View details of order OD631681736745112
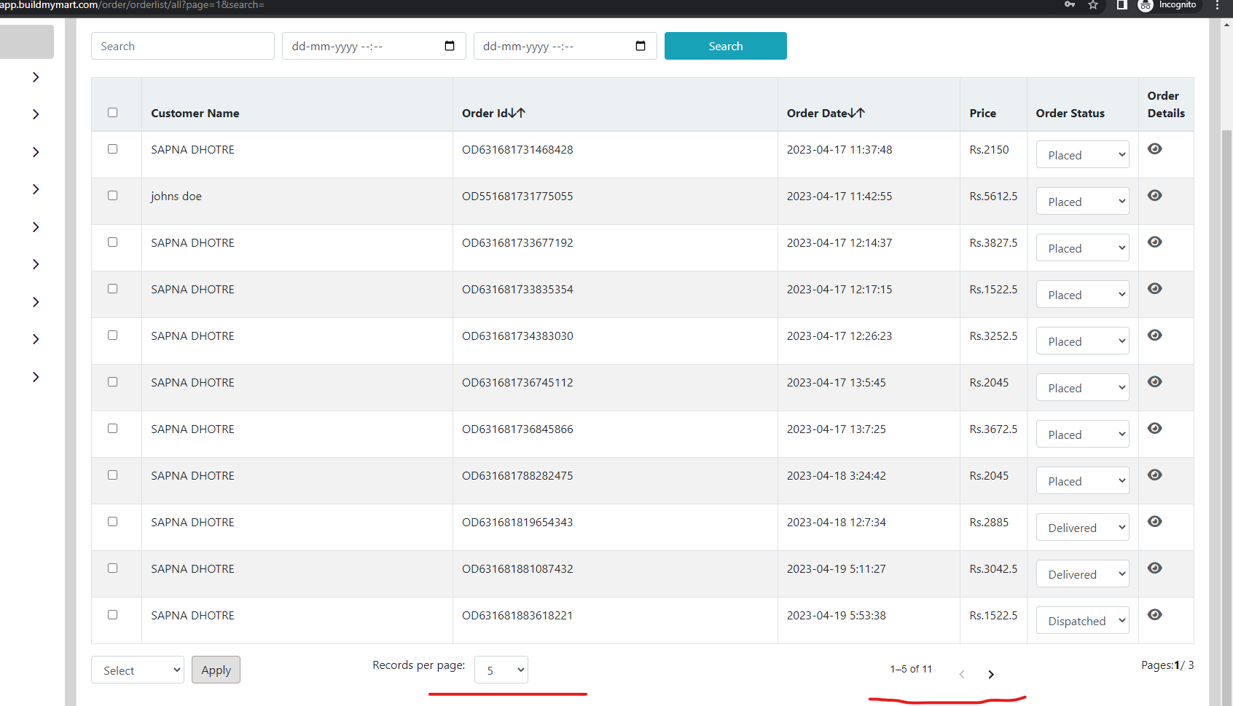This screenshot has width=1233, height=706. click(1154, 381)
